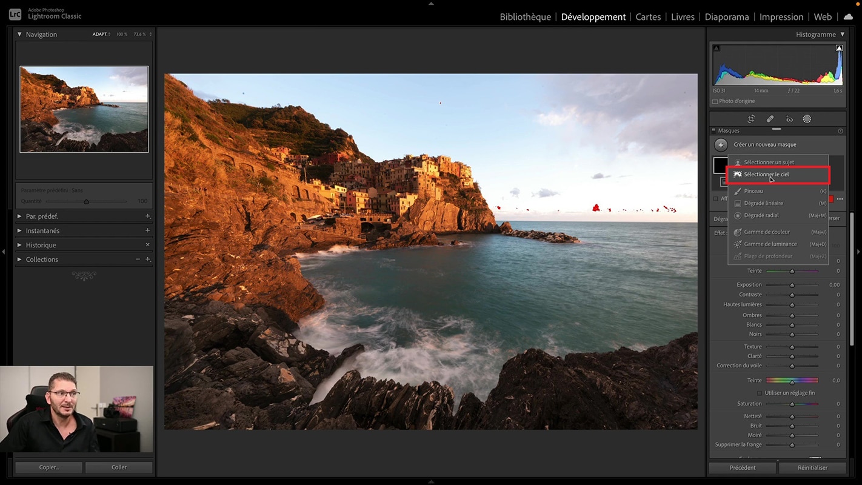Click the Lightroom Classic Lrc logo
Screen dimensions: 862x485
click(x=15, y=15)
